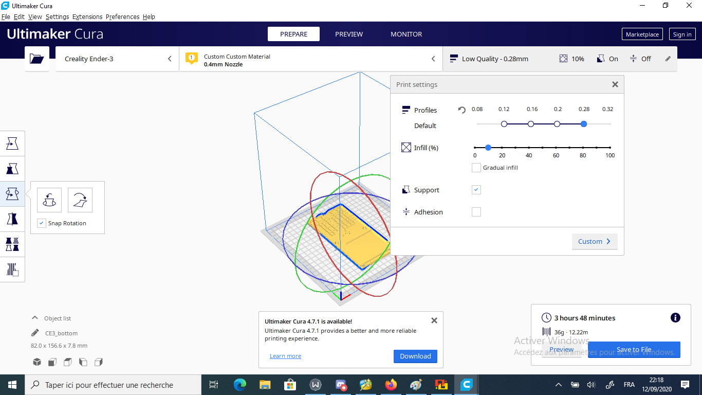Switch to left side view cube icon
Image resolution: width=702 pixels, height=395 pixels.
point(83,362)
